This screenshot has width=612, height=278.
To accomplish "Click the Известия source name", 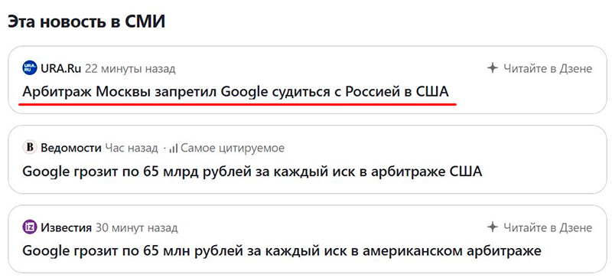I will pos(66,227).
